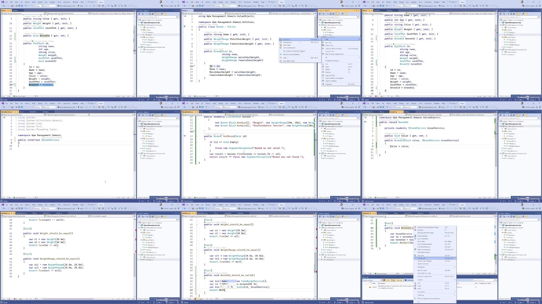Click highlighted Debug Tests in editor context menu
Image resolution: width=542 pixels, height=304 pixels.
[x=435, y=258]
